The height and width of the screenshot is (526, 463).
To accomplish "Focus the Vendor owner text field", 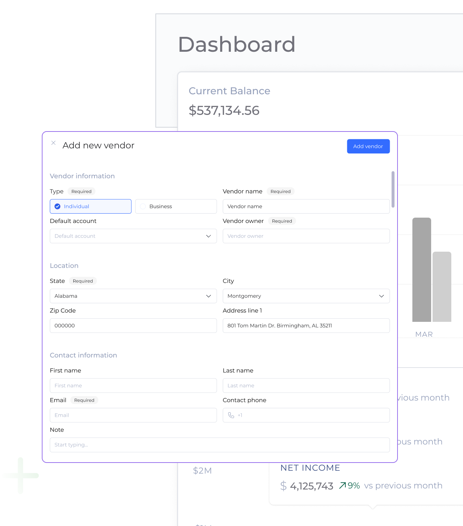I will point(306,236).
